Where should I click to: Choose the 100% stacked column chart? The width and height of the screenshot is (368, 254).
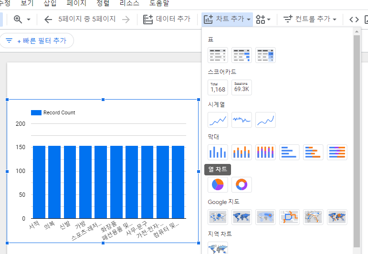[265, 152]
